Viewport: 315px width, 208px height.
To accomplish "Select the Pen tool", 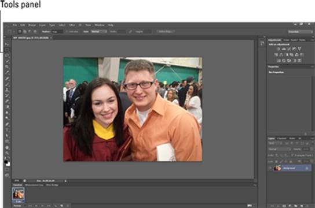I will (x=7, y=124).
